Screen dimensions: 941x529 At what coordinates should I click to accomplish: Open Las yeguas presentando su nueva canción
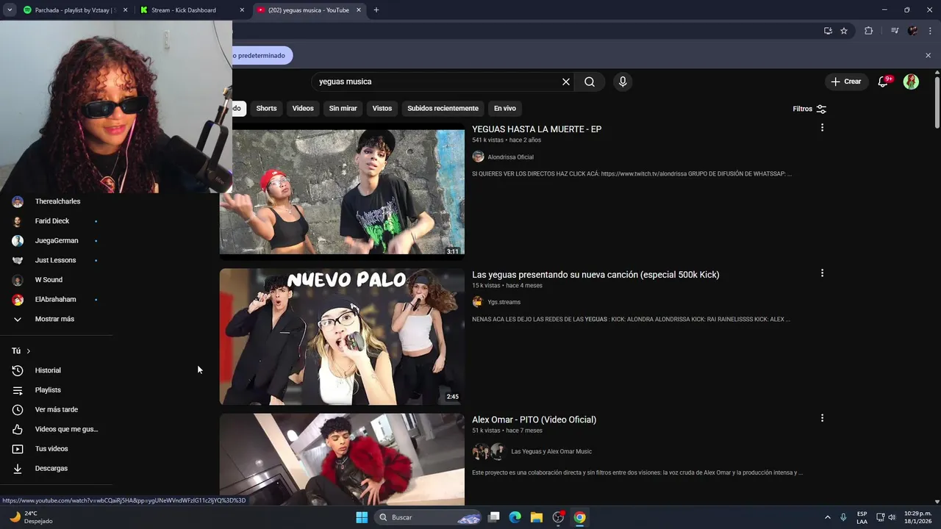(x=595, y=275)
